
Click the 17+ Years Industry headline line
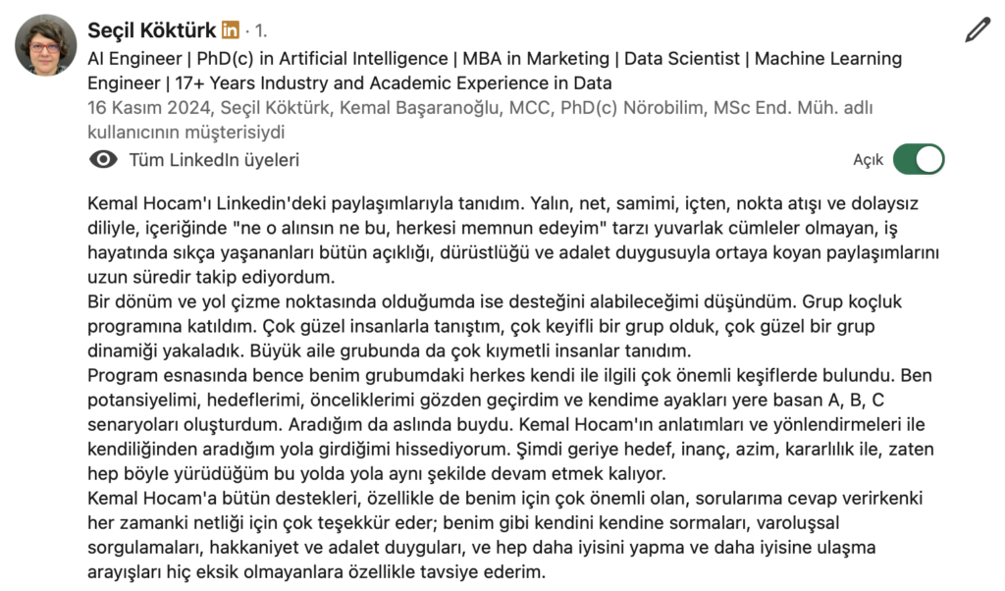tap(349, 83)
